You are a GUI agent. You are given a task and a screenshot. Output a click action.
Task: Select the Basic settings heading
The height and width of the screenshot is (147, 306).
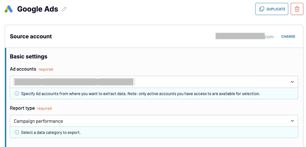(28, 57)
